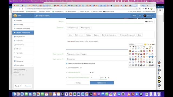This screenshot has width=173, height=97.
Task: Click the Отписаться button text #2 field
Action: [97, 59]
